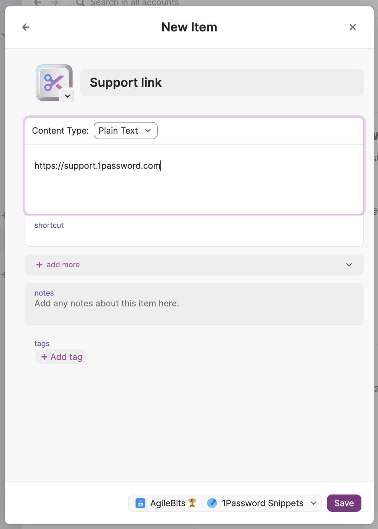Click the trophy emoji next to AgileBits
This screenshot has height=529, width=378.
[192, 503]
